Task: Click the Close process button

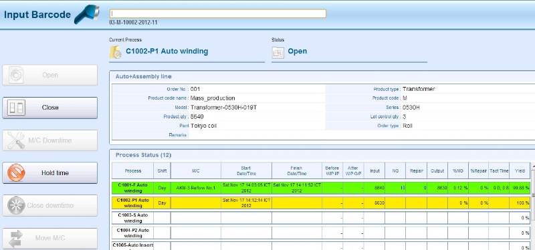Action: (x=49, y=108)
